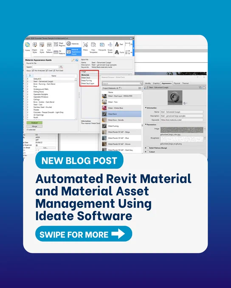This screenshot has width=231, height=288.
Task: Switch to the Appearance tab
Action: pos(166,83)
